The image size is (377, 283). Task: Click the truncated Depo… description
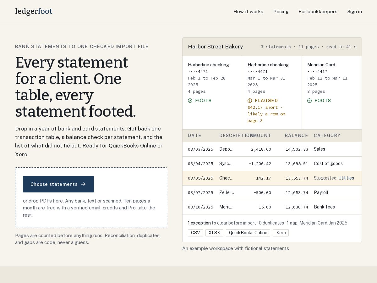click(227, 149)
